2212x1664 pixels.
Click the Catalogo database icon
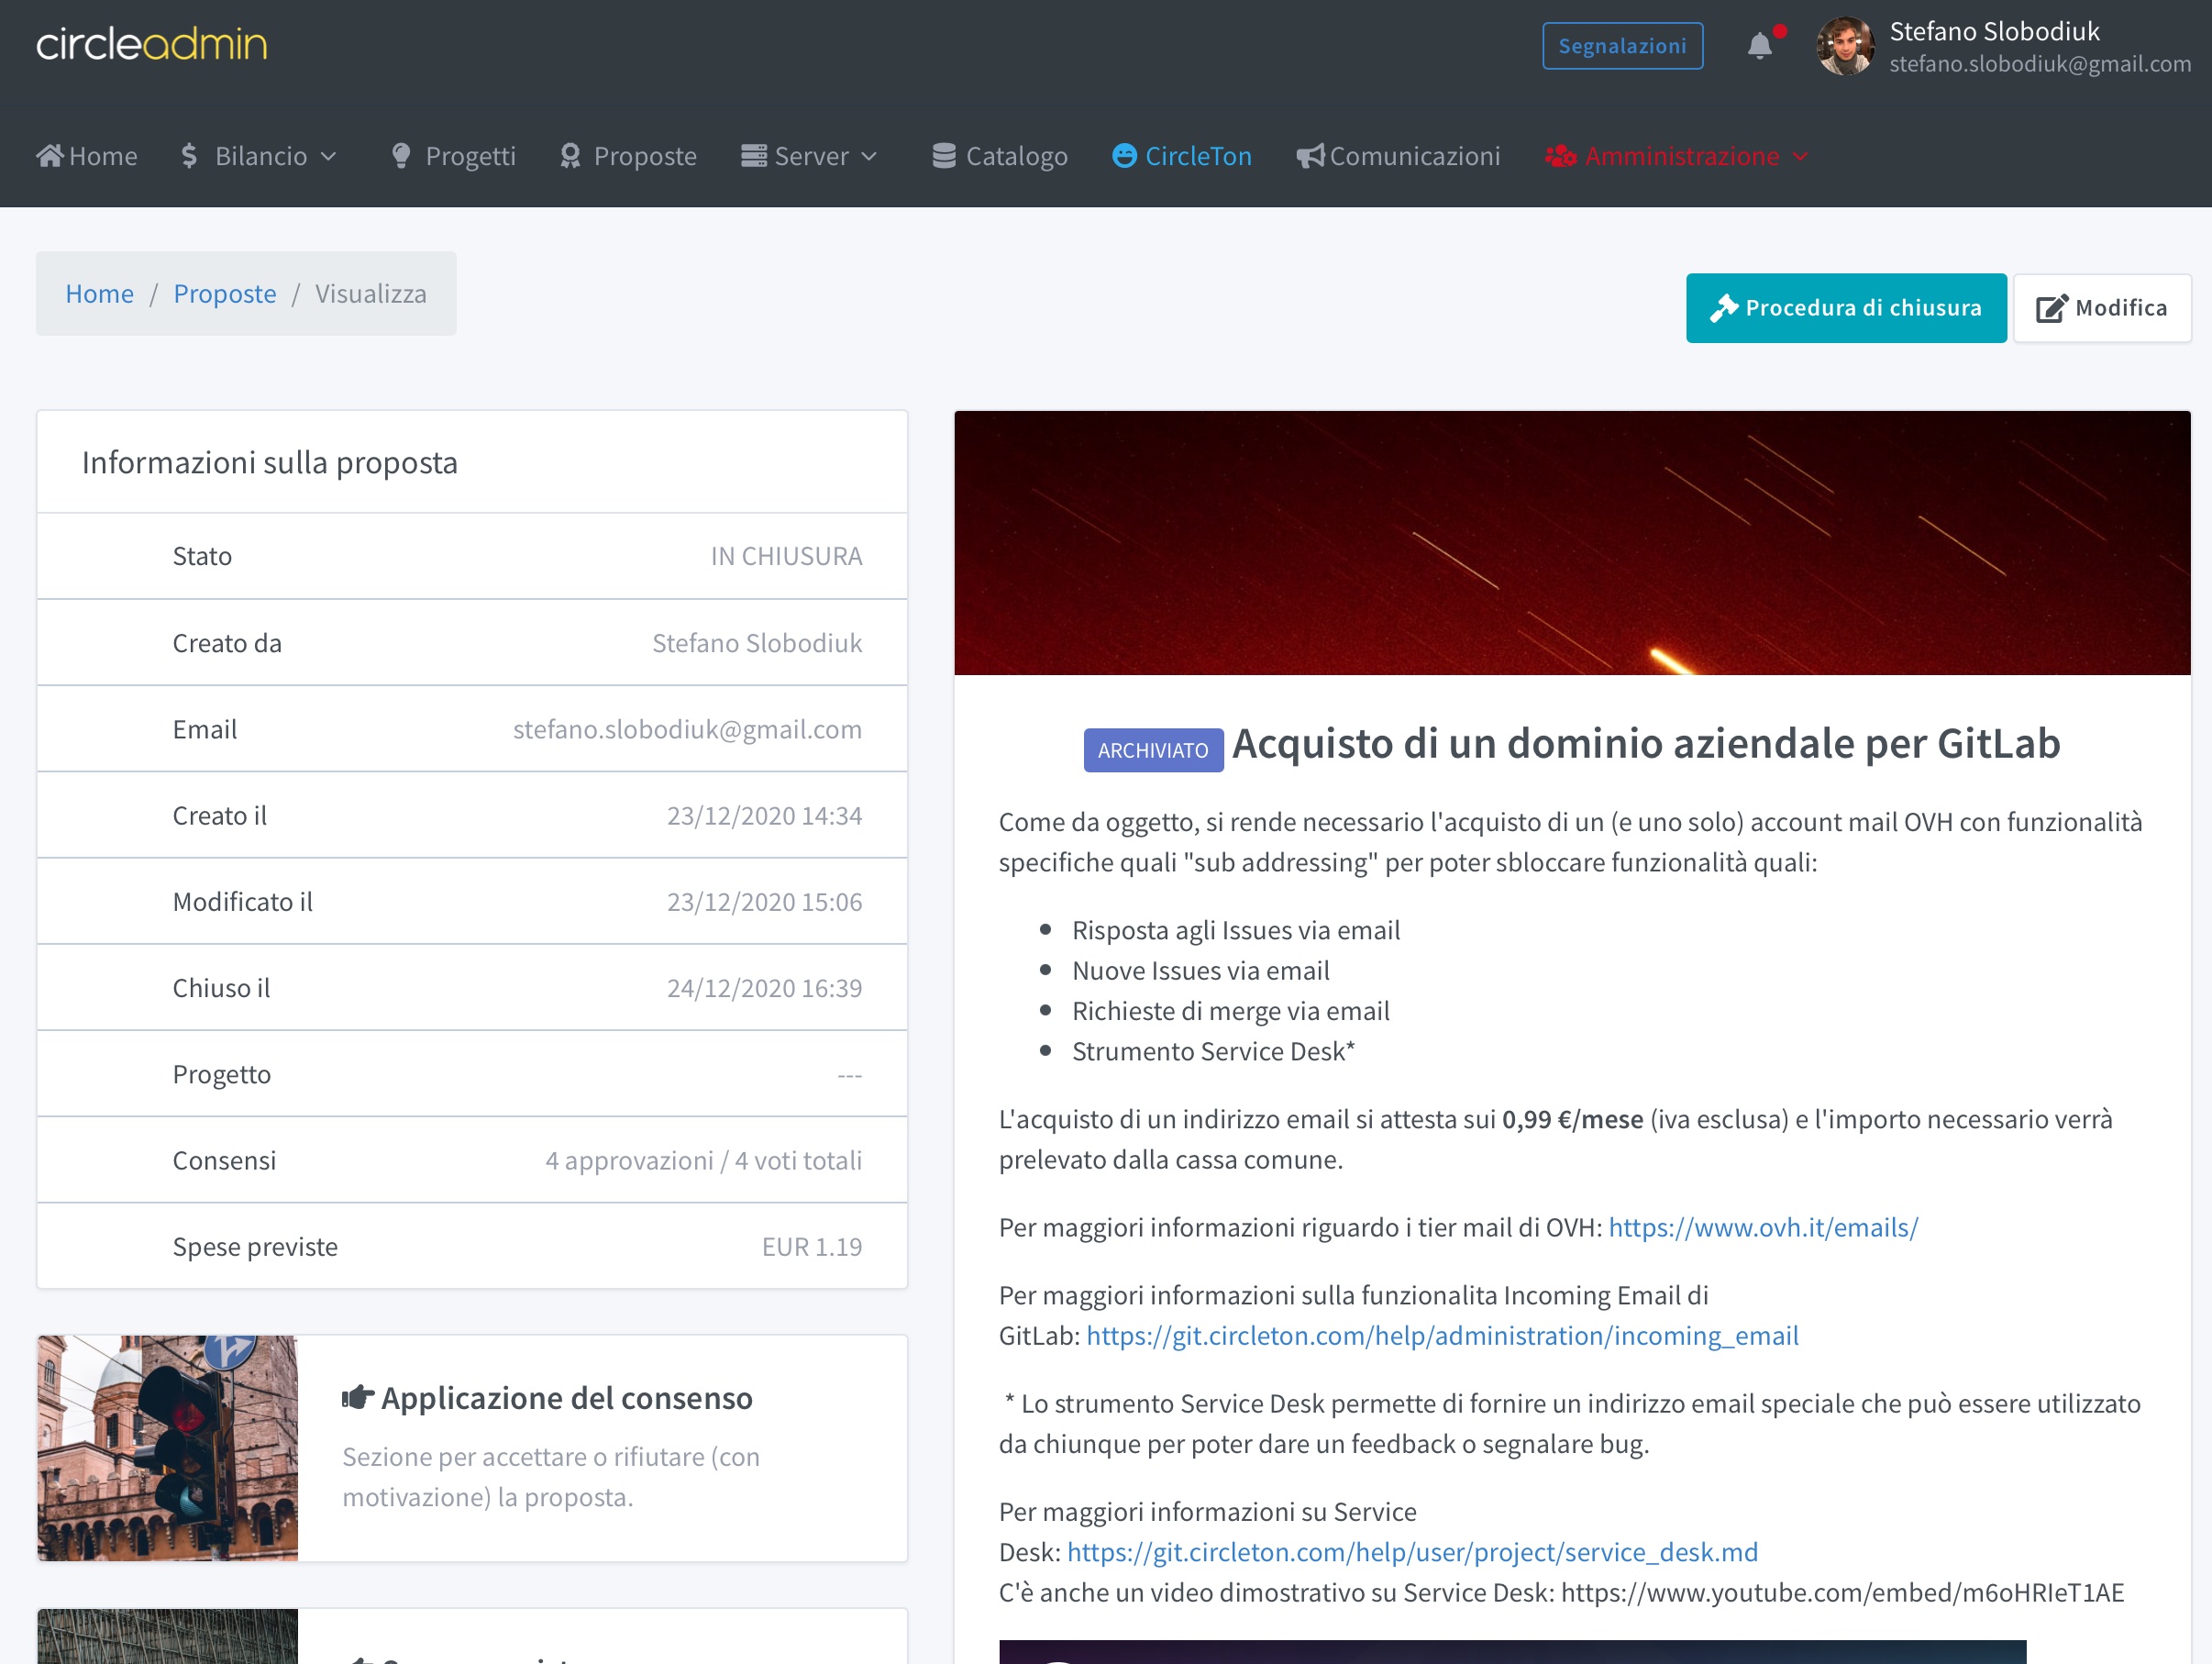943,156
